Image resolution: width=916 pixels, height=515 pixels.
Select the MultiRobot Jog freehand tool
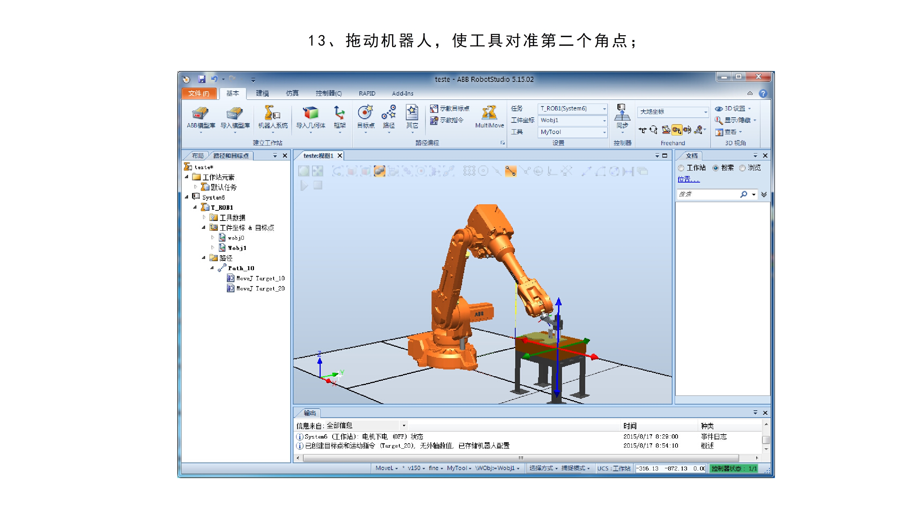[x=699, y=130]
